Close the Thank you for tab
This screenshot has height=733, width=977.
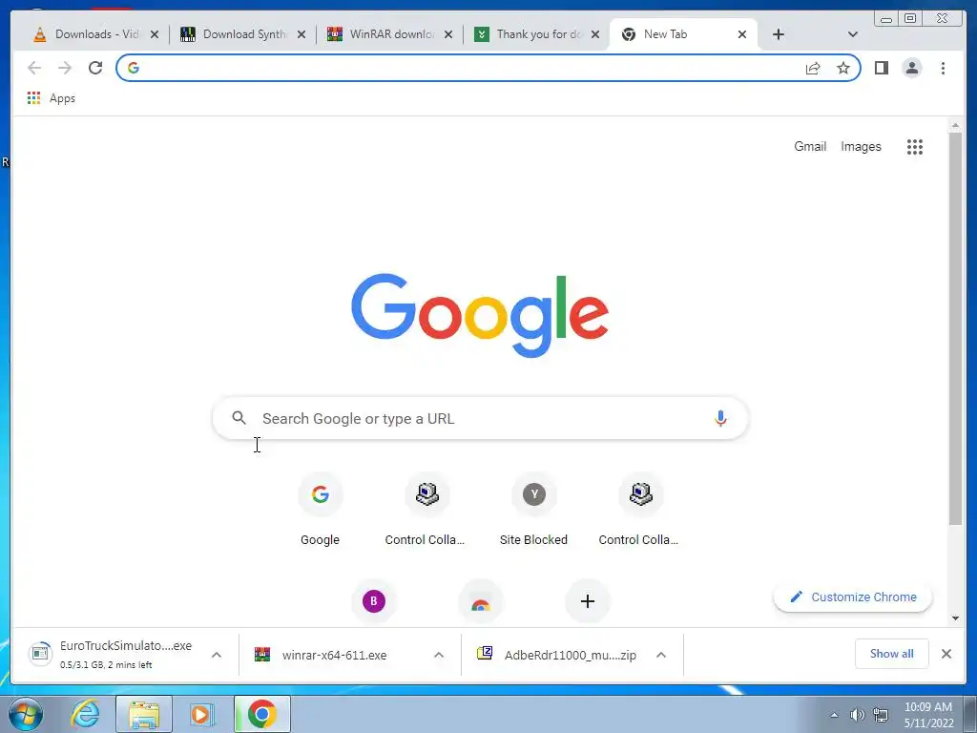[595, 34]
